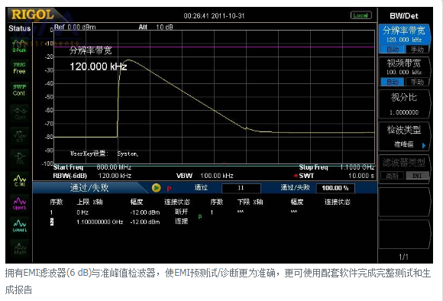The image size is (443, 301).
Task: Click the PA preamplifier icon
Action: tap(19, 158)
